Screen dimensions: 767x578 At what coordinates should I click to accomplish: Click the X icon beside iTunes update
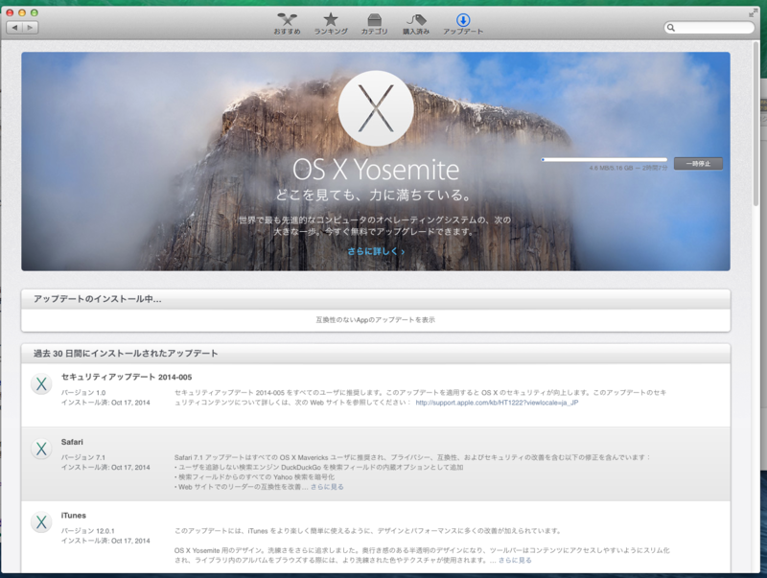[x=41, y=521]
